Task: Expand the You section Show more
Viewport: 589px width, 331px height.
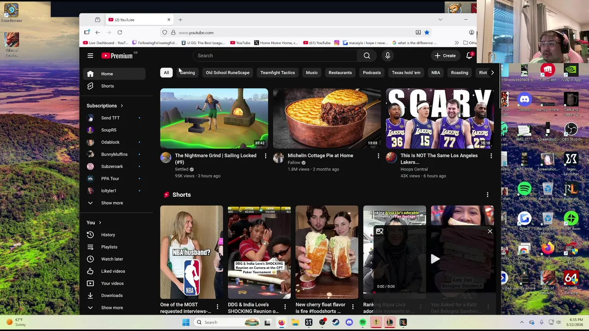Action: (115, 308)
